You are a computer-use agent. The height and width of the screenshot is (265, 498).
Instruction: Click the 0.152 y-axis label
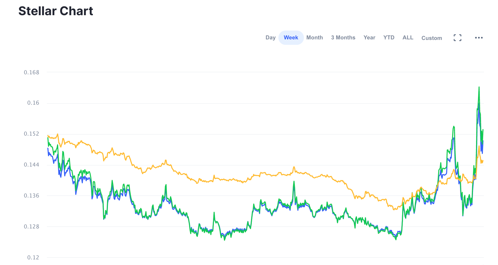click(x=31, y=134)
